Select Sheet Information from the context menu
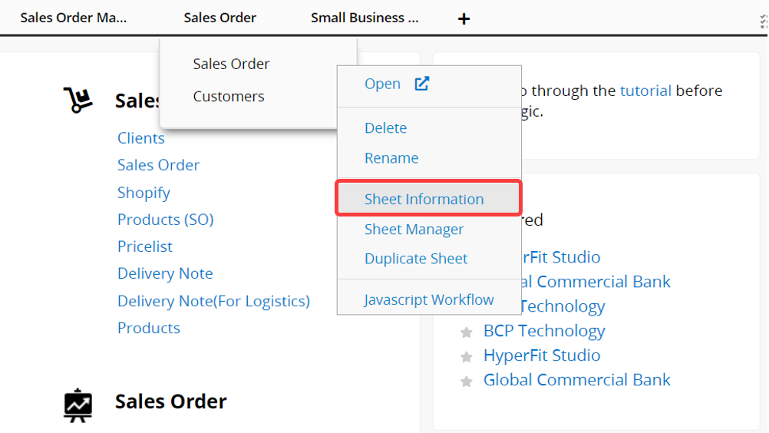Image resolution: width=769 pixels, height=433 pixels. coord(424,199)
